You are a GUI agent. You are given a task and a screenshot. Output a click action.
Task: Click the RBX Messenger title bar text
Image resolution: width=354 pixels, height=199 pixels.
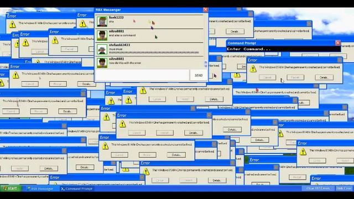108,10
